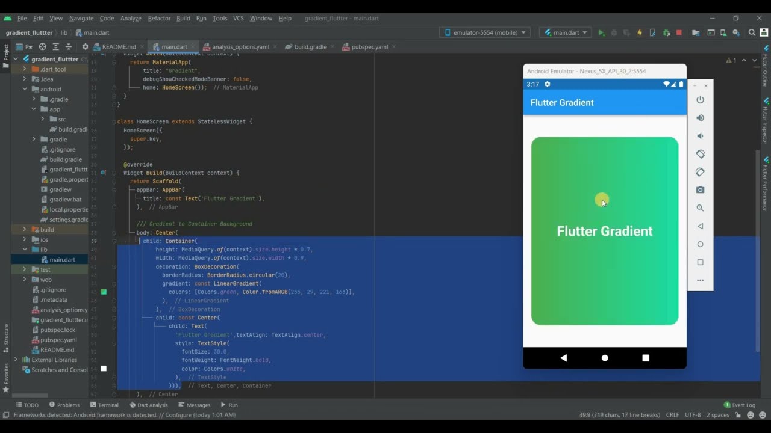Screen dimensions: 771x433
Task: Open TODO tool window
Action: 27,405
